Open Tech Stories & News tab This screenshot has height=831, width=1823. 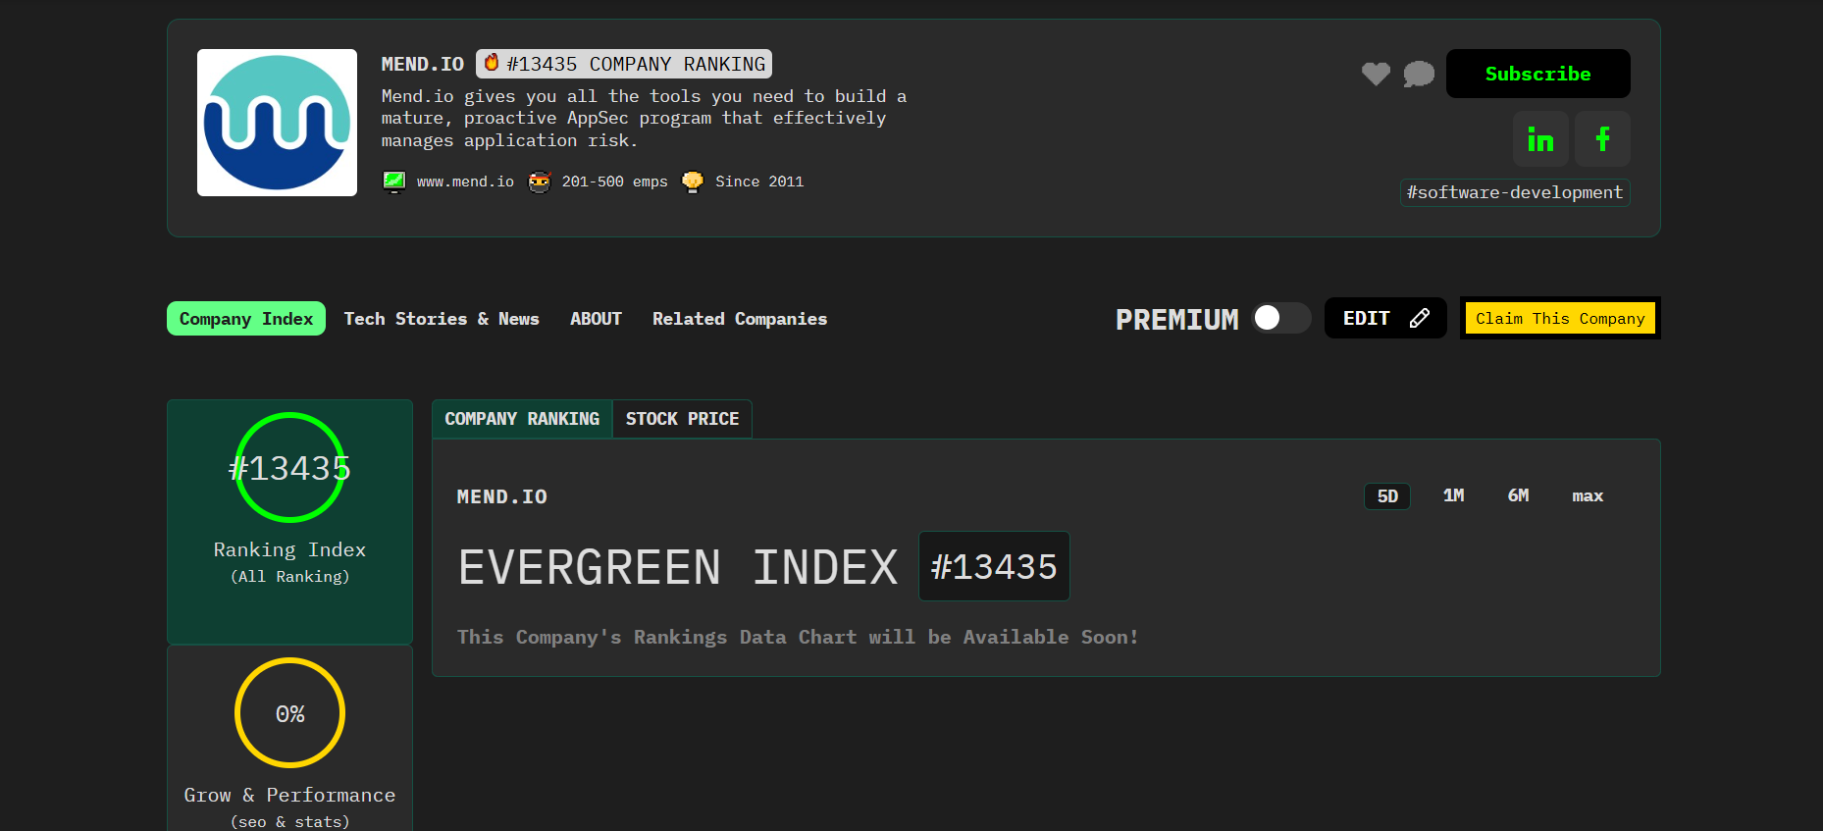442,319
